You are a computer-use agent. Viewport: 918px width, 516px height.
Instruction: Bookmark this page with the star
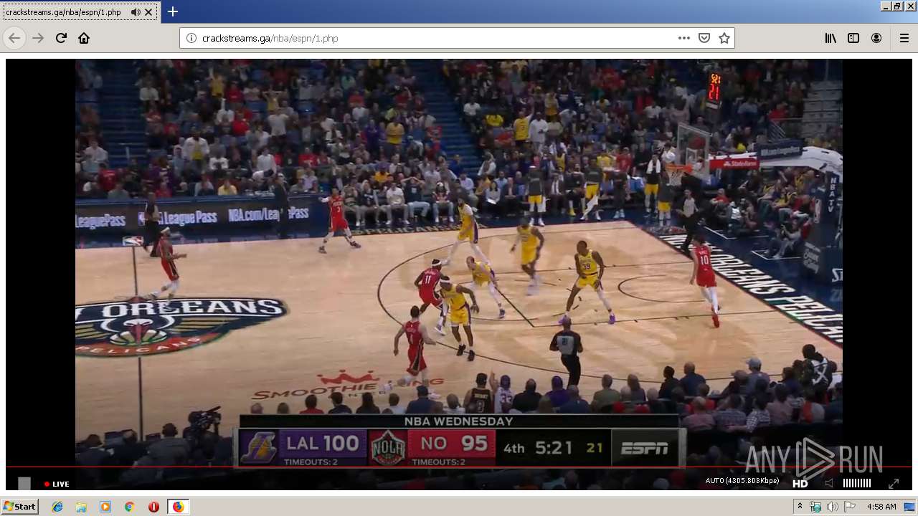pos(724,38)
